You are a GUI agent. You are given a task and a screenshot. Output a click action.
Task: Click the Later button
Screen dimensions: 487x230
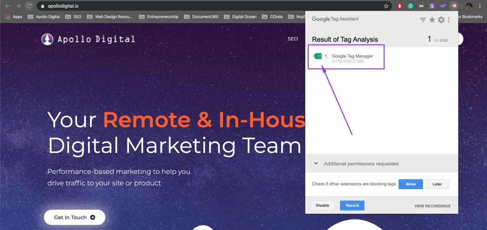tap(437, 184)
